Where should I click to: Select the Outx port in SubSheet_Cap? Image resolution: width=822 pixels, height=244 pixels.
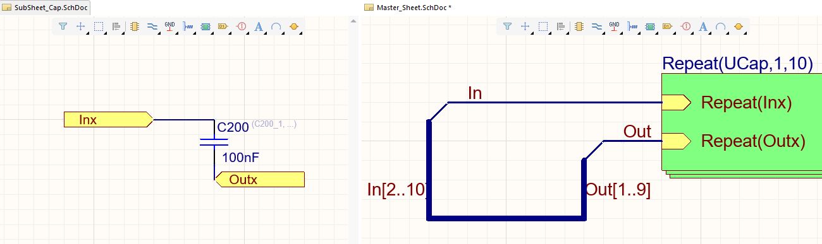pos(260,180)
